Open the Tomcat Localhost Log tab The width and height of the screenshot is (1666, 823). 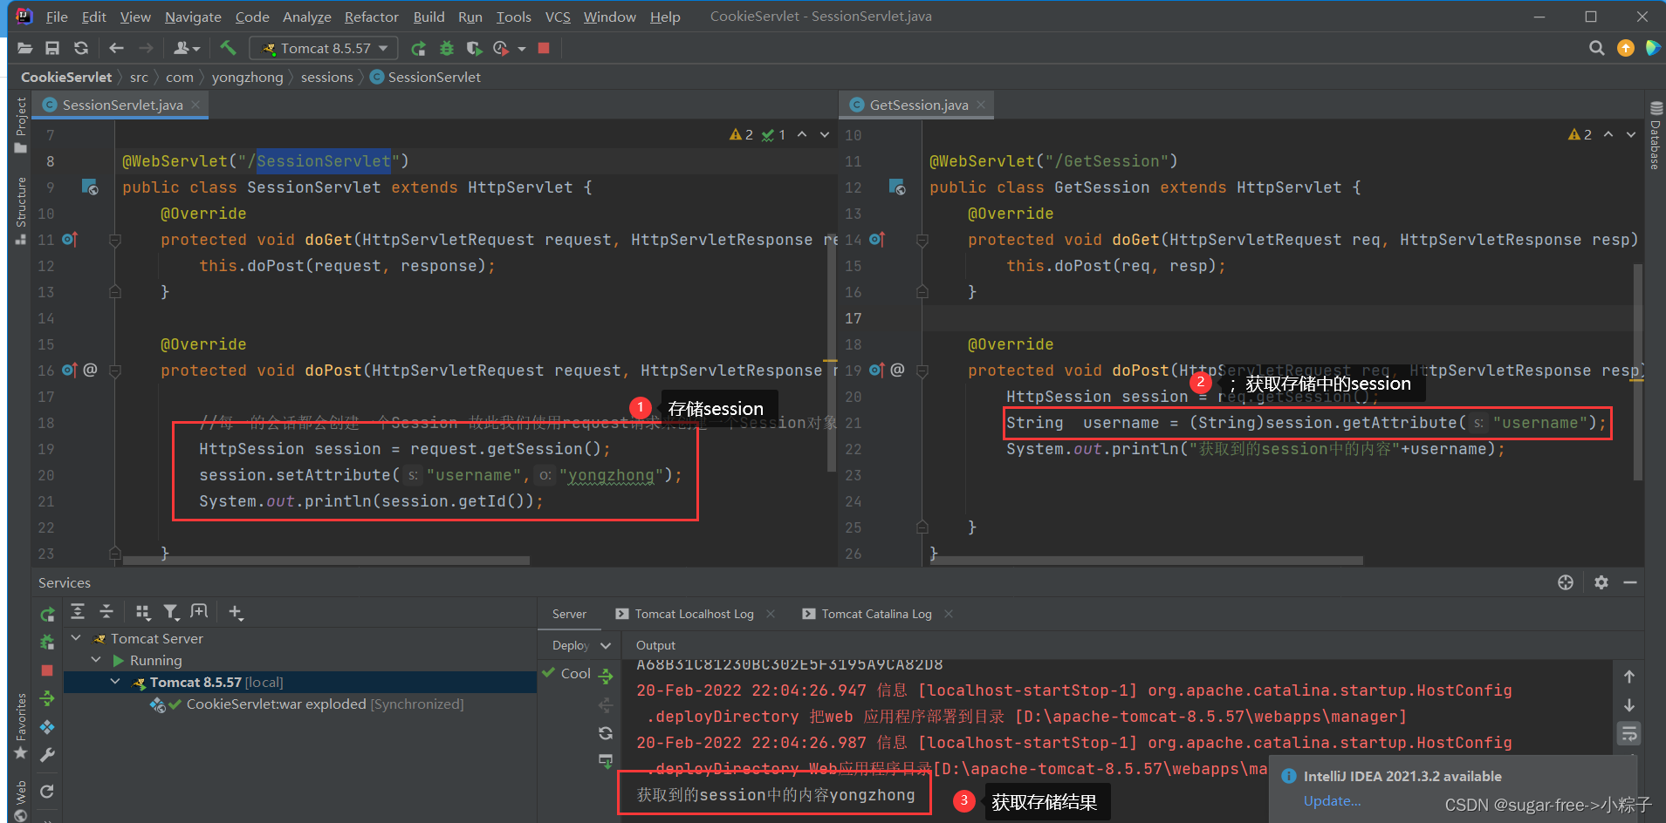click(x=694, y=614)
